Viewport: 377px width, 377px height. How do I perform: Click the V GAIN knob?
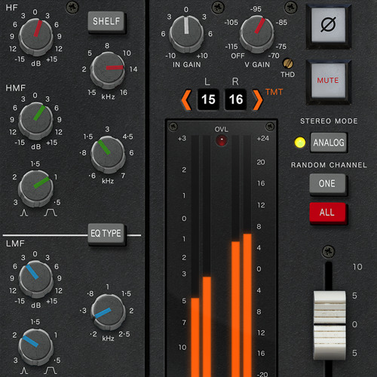(x=256, y=33)
